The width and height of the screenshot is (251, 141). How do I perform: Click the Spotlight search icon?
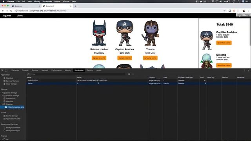coord(238,2)
